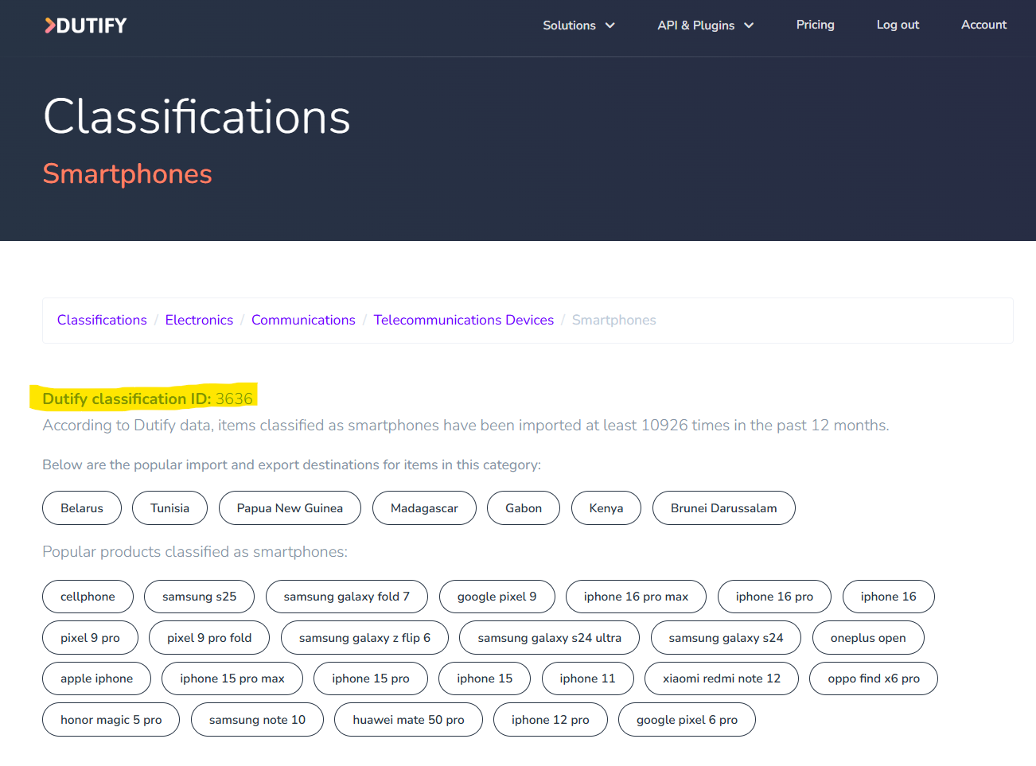This screenshot has width=1036, height=766.
Task: Click Log out in navigation
Action: point(898,25)
